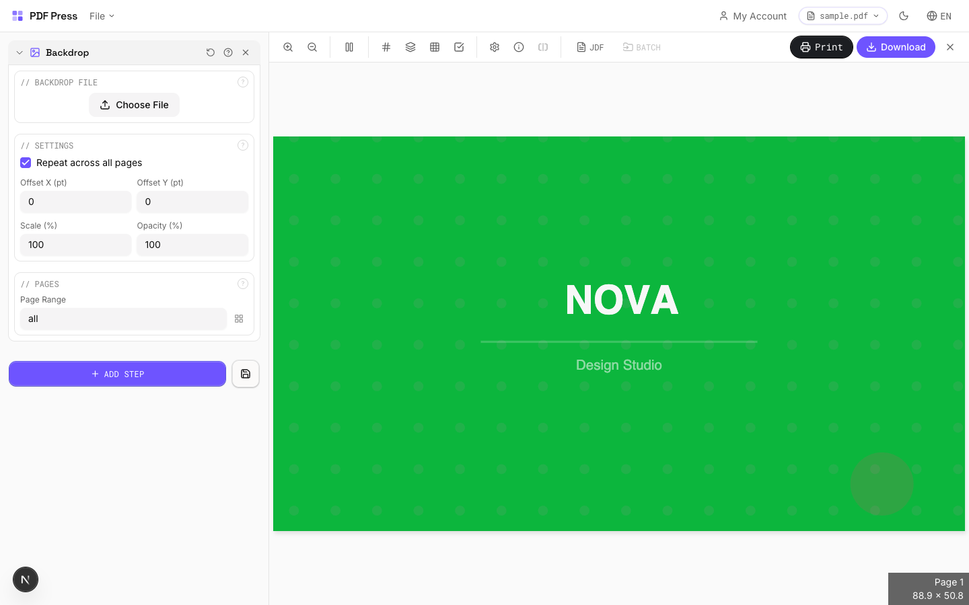Open the sample.pdf file dropdown

click(x=842, y=16)
